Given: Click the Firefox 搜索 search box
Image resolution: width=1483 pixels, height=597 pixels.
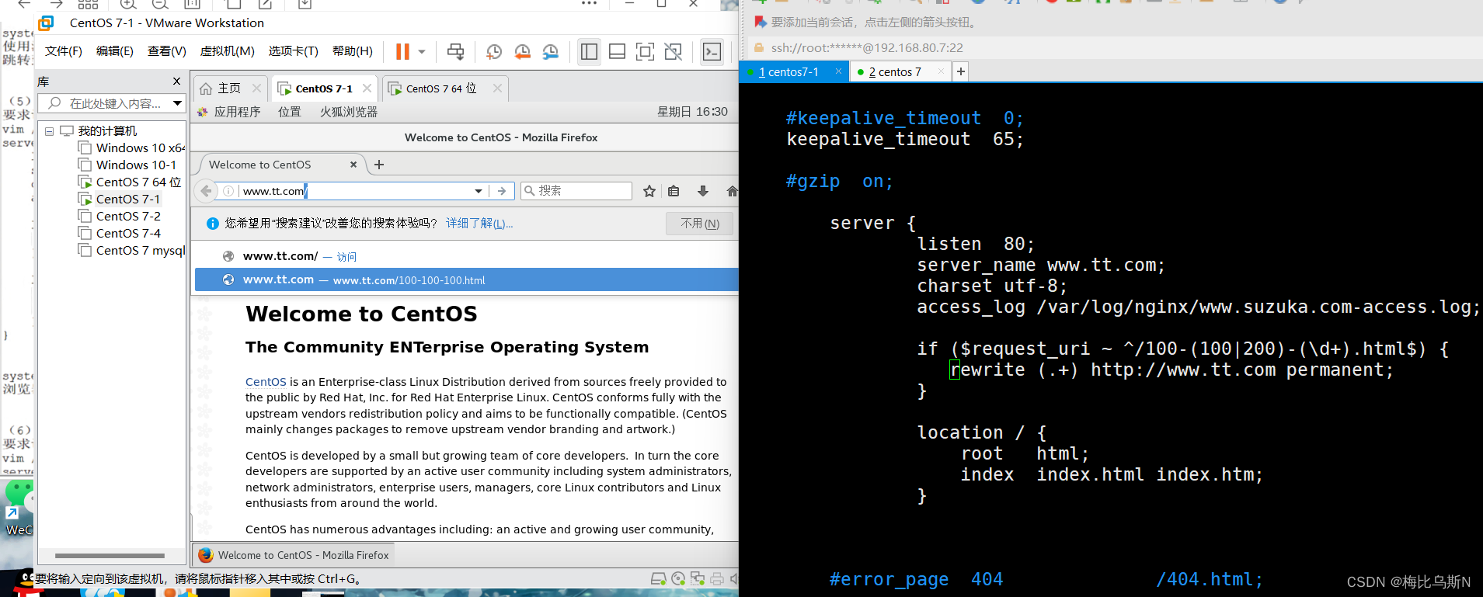Looking at the screenshot, I should click(x=576, y=191).
